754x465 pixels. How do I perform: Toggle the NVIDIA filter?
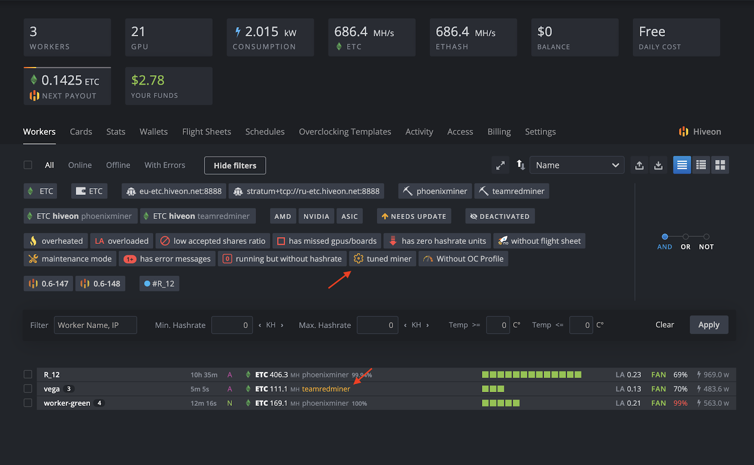[316, 216]
